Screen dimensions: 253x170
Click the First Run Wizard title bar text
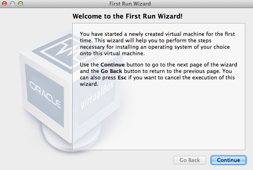[x=130, y=4]
